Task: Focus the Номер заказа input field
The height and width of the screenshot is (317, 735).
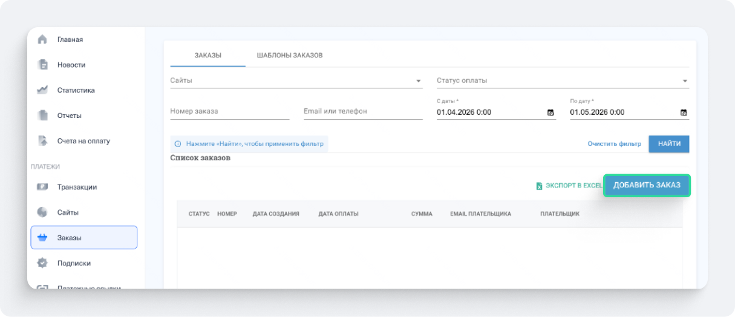Action: tap(229, 112)
